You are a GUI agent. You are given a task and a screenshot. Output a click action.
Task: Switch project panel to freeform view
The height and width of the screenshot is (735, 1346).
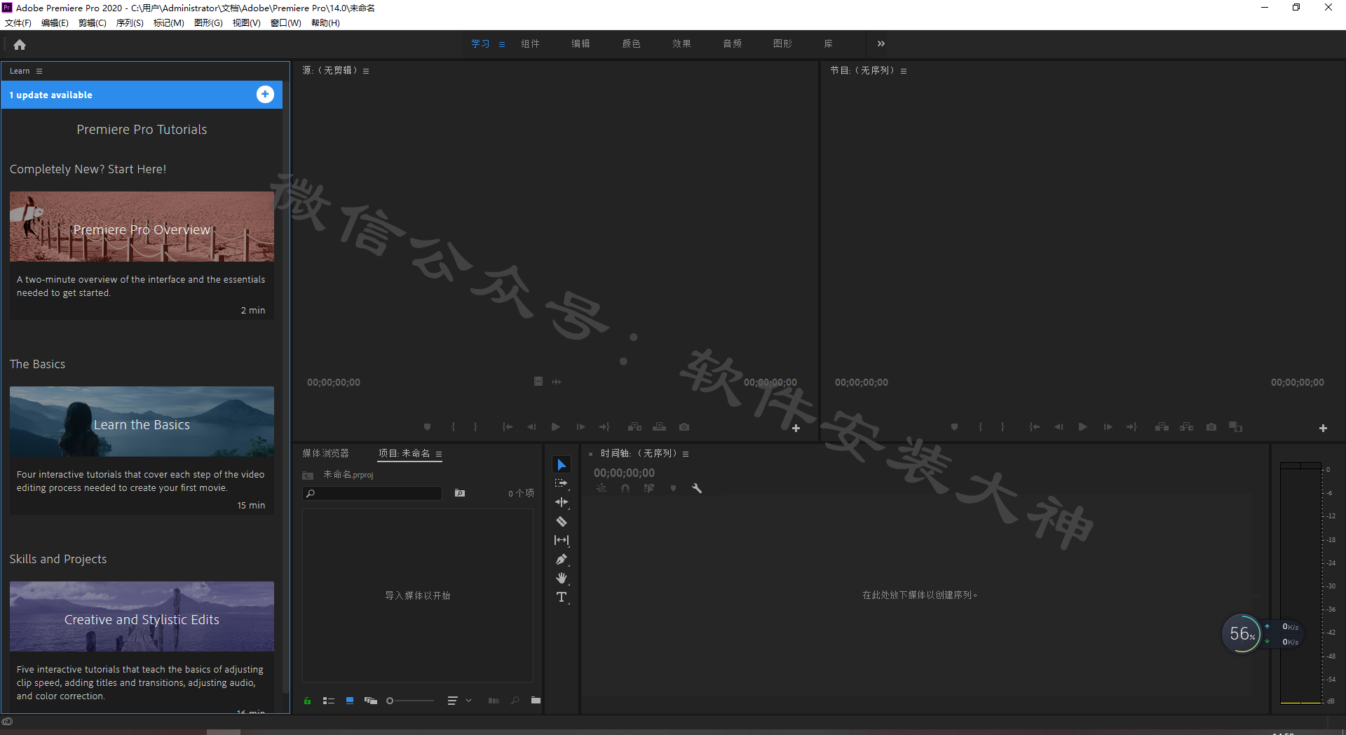pyautogui.click(x=371, y=701)
